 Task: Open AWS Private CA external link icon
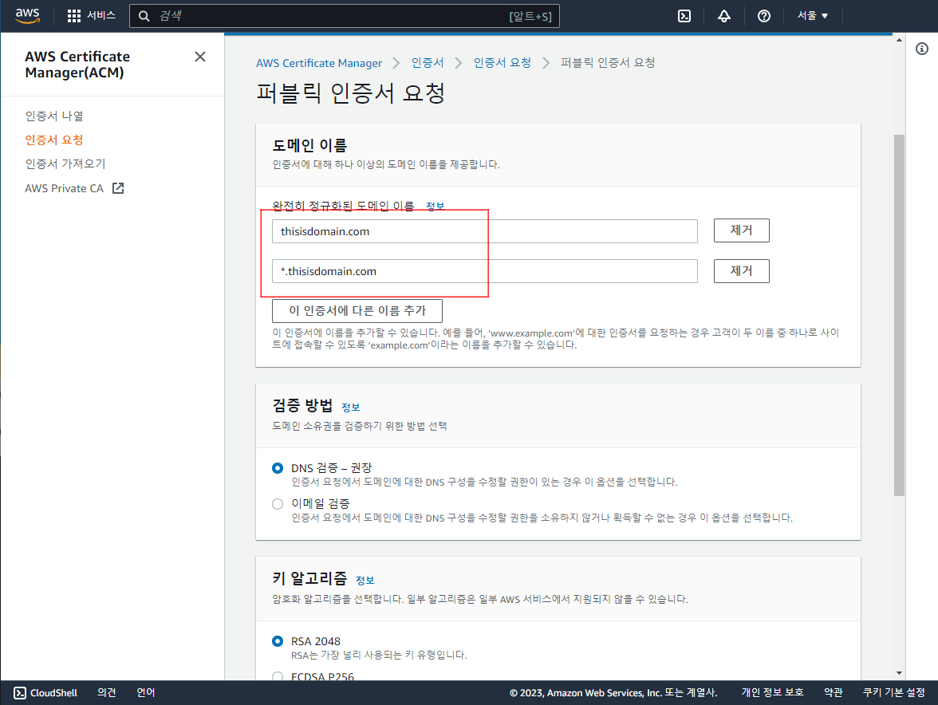(118, 188)
